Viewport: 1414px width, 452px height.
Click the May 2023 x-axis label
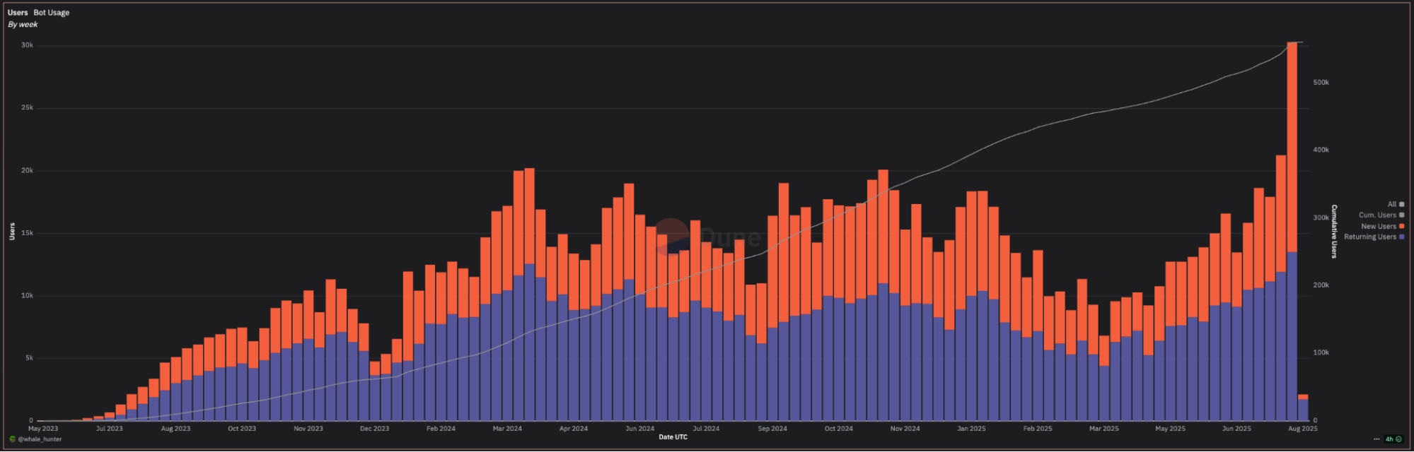43,429
